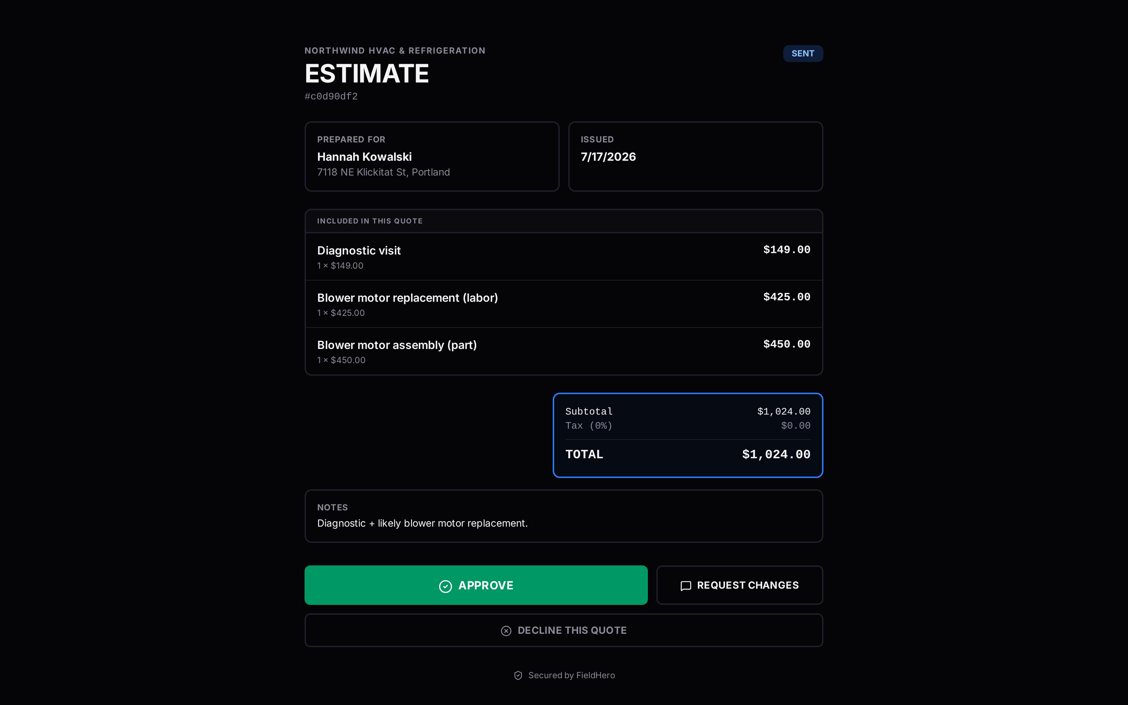Click the X circle icon beside Decline
Viewport: 1128px width, 705px height.
(506, 631)
